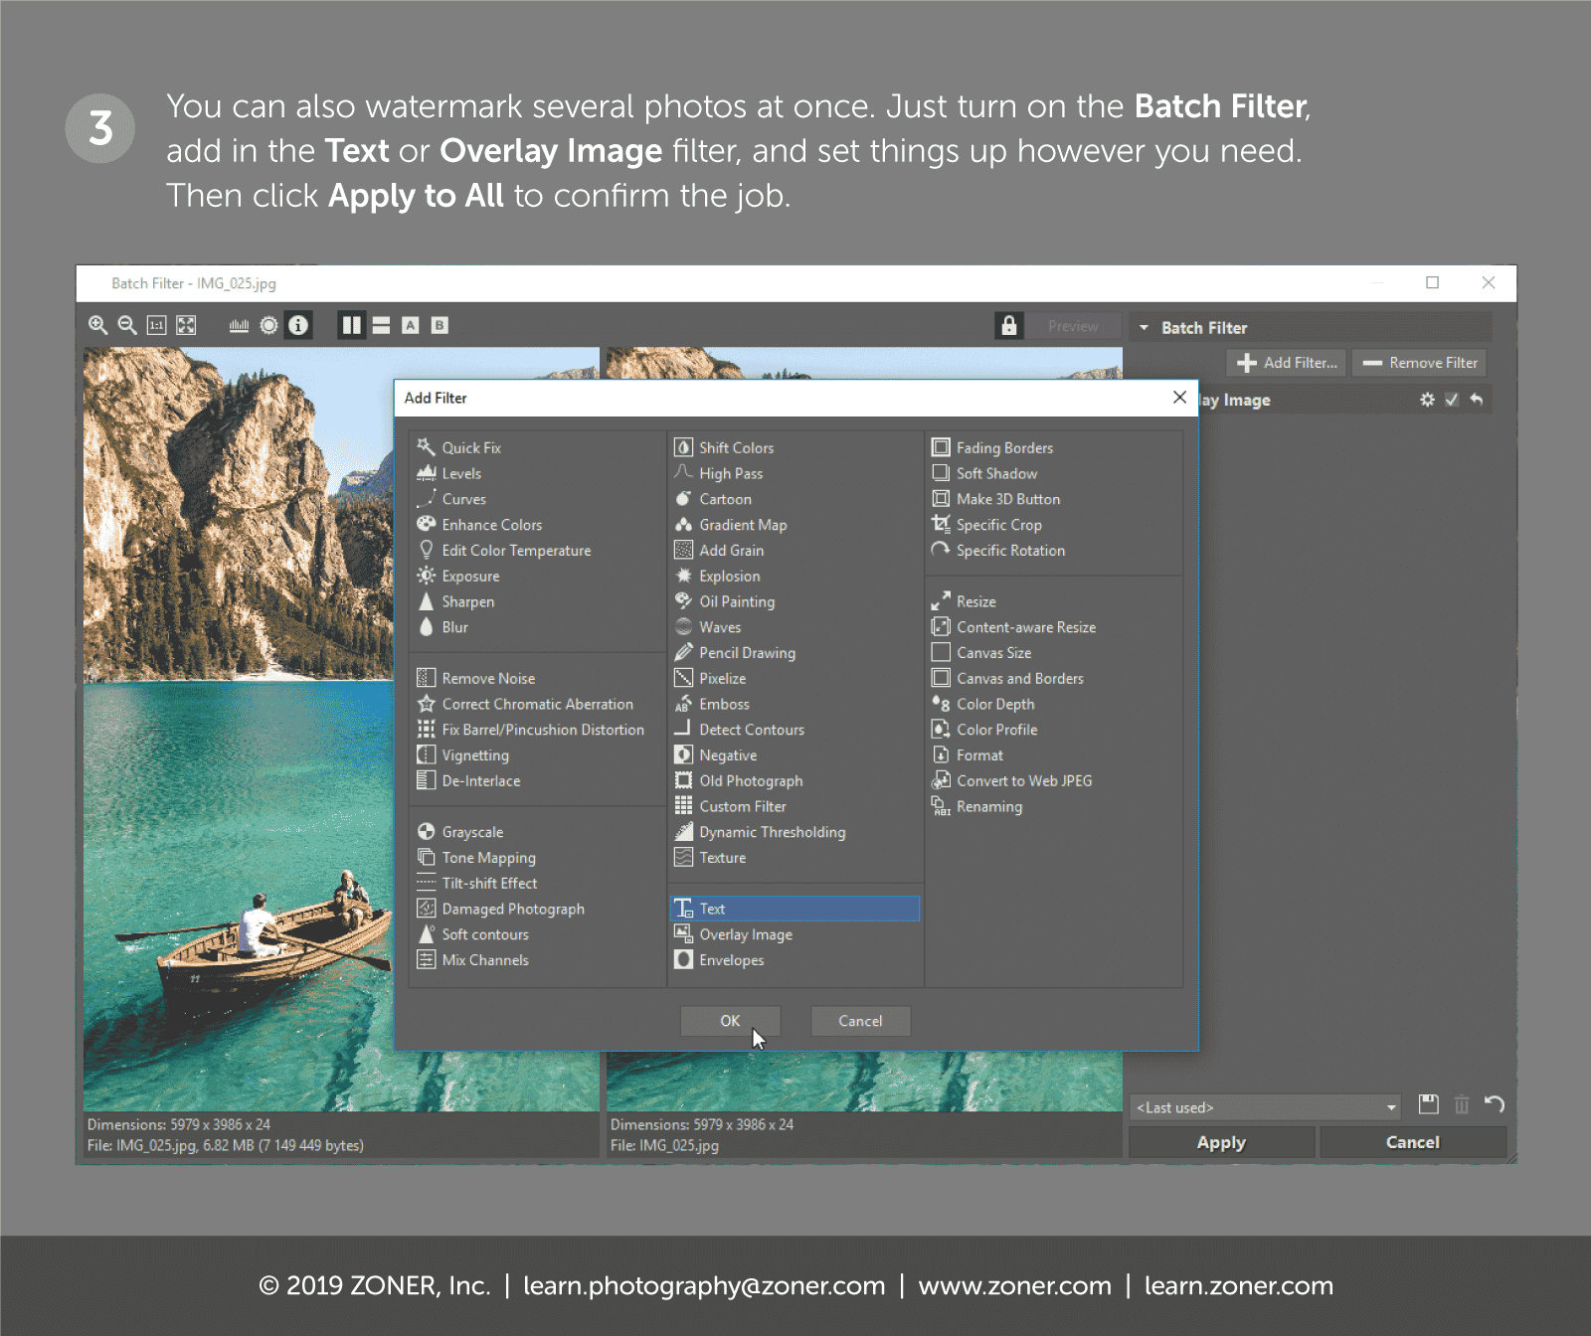Switch to top-bottom split preview
Screen dimensions: 1591x1336
(381, 325)
